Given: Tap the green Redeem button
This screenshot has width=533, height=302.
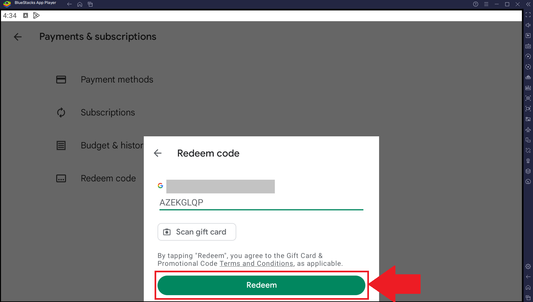Looking at the screenshot, I should click(261, 285).
